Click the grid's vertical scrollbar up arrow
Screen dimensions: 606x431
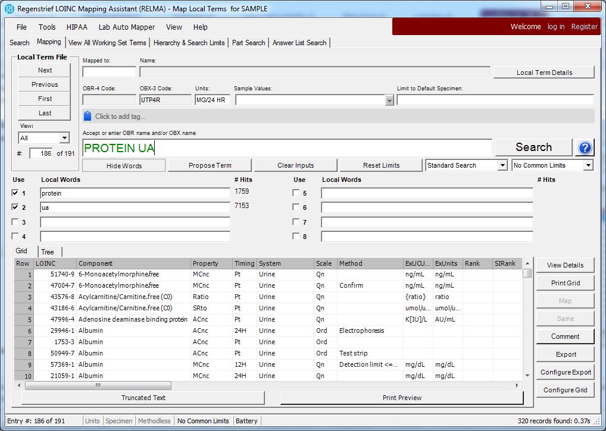pos(527,263)
